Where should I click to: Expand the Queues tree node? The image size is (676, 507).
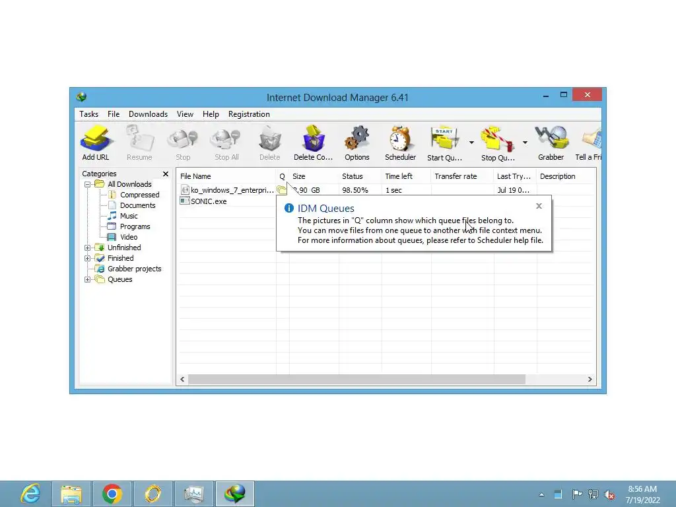[88, 279]
